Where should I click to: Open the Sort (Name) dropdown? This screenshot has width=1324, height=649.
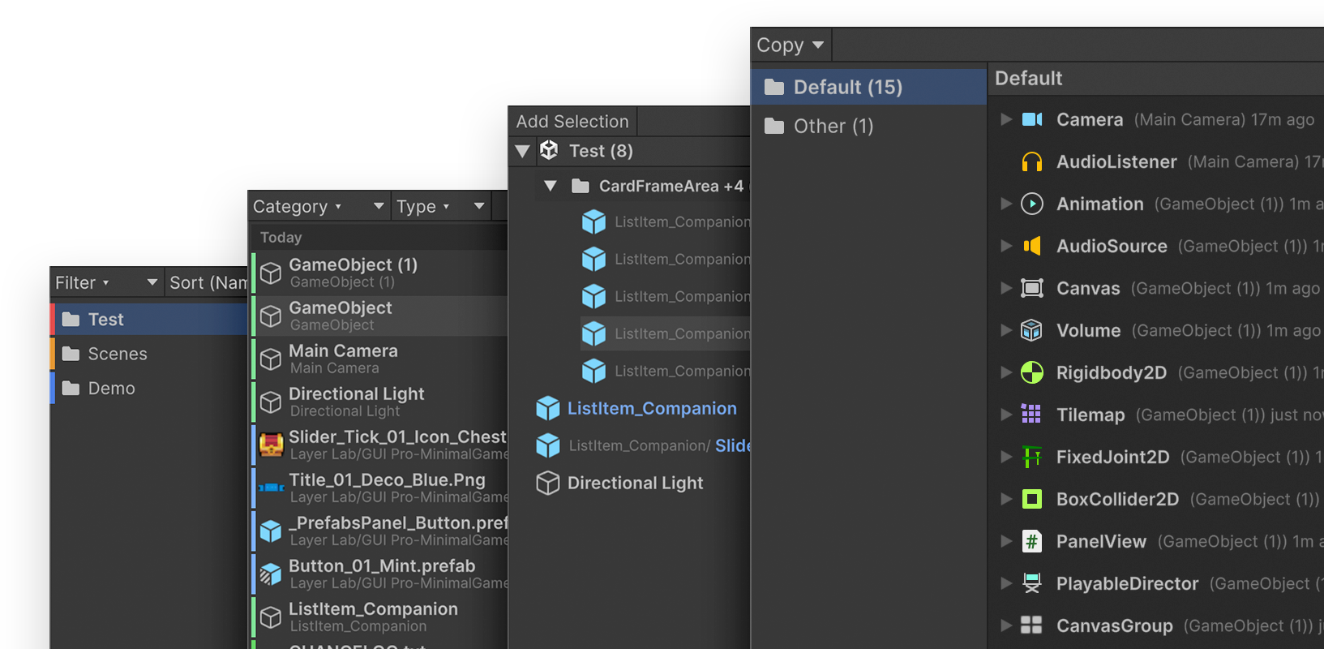(208, 282)
